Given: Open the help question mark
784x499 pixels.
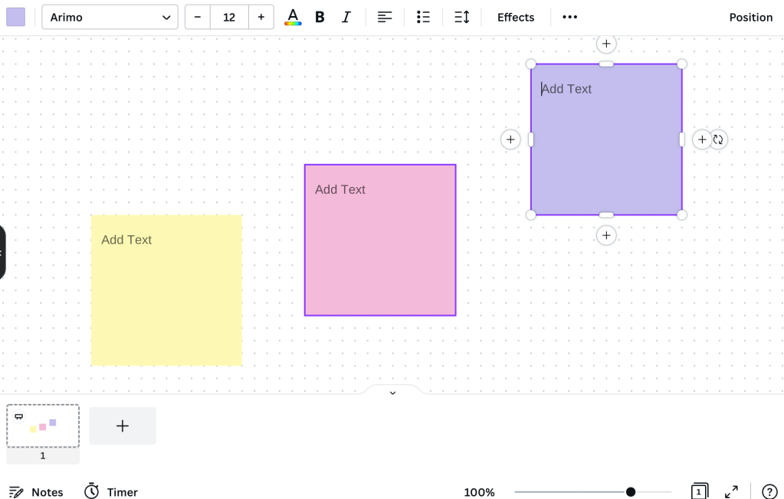Looking at the screenshot, I should pos(769,491).
